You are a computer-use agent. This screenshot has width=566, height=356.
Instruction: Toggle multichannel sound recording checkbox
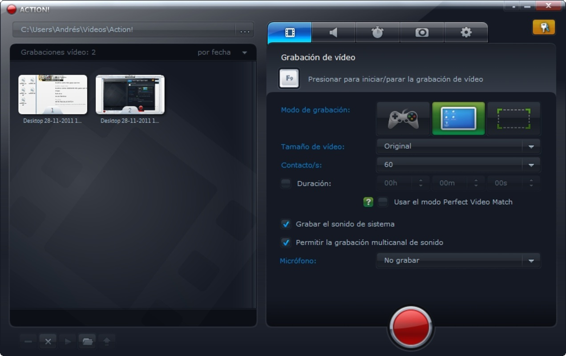(x=286, y=243)
